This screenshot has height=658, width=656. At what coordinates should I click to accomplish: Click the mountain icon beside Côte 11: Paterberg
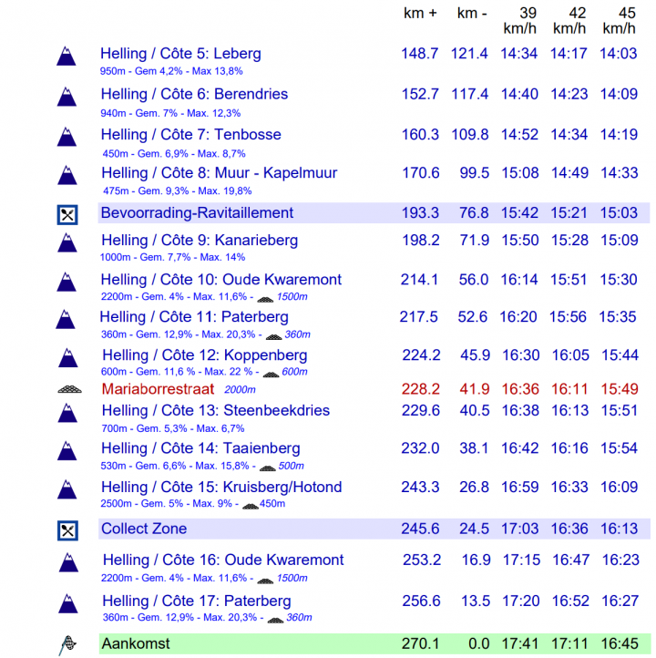tap(66, 319)
